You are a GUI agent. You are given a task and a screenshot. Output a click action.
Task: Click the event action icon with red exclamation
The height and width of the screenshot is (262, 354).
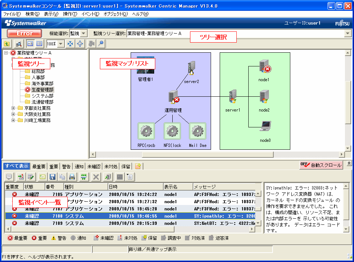[x=21, y=177]
